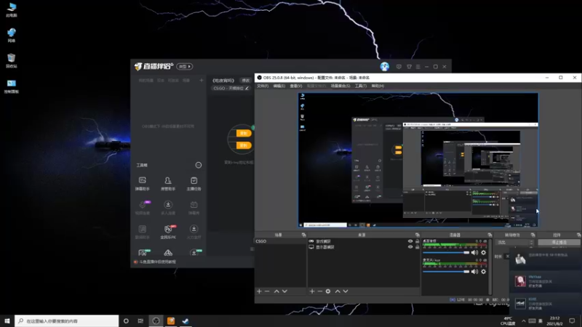Click the mixer panel vertical scrollbar

(x=490, y=267)
